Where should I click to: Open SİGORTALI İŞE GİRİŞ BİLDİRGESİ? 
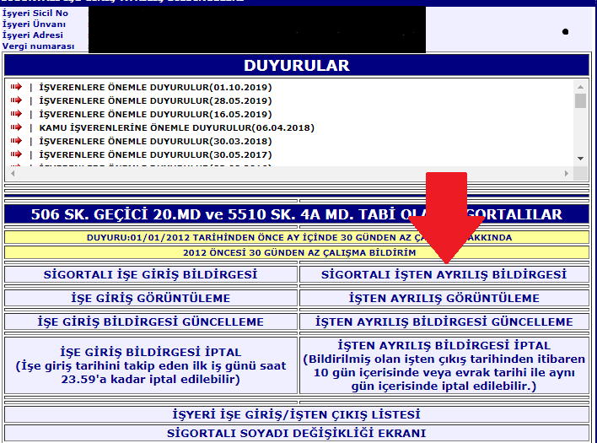coord(150,275)
